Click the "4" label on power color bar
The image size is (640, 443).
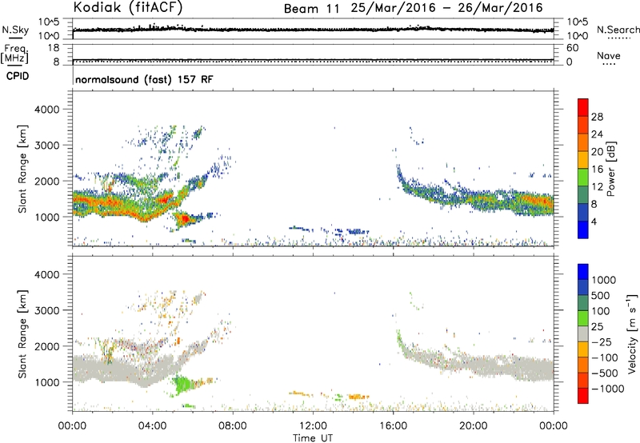click(x=594, y=221)
